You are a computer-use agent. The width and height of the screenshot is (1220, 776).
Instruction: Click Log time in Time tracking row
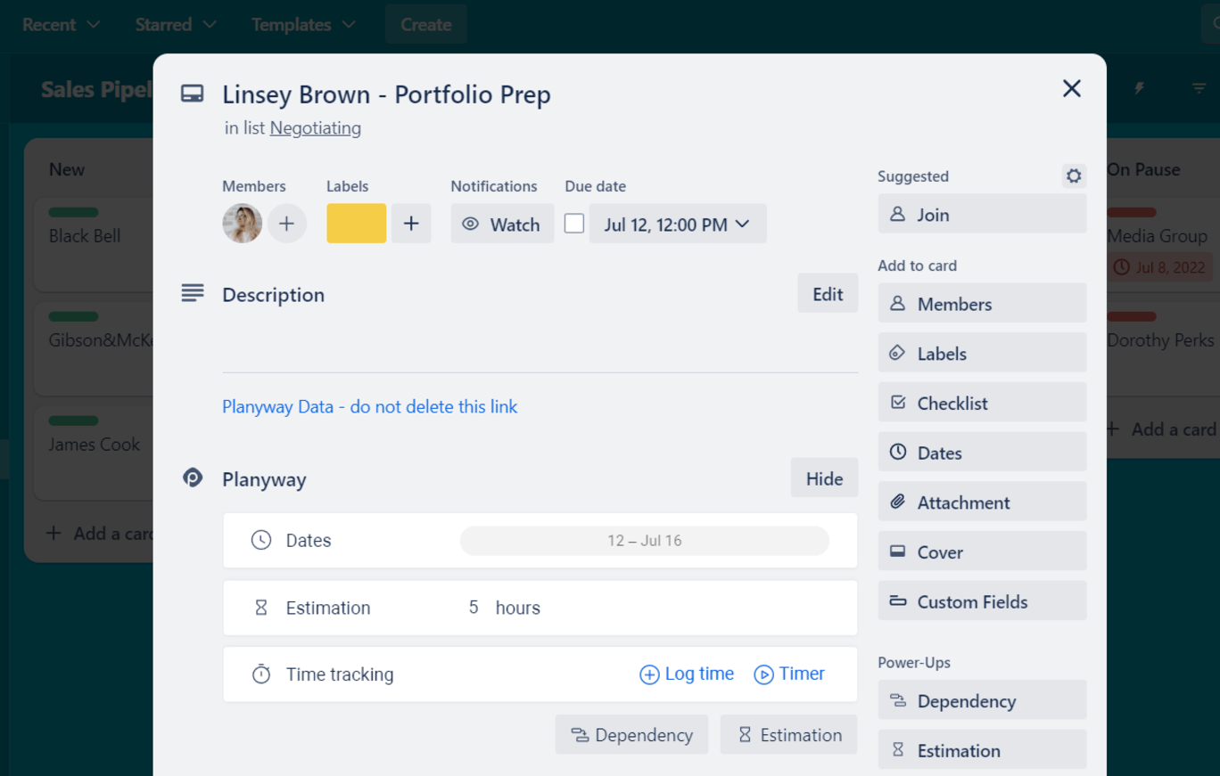click(x=687, y=674)
